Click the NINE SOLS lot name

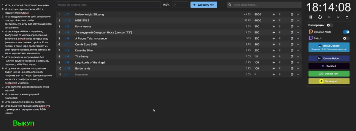point(82,20)
